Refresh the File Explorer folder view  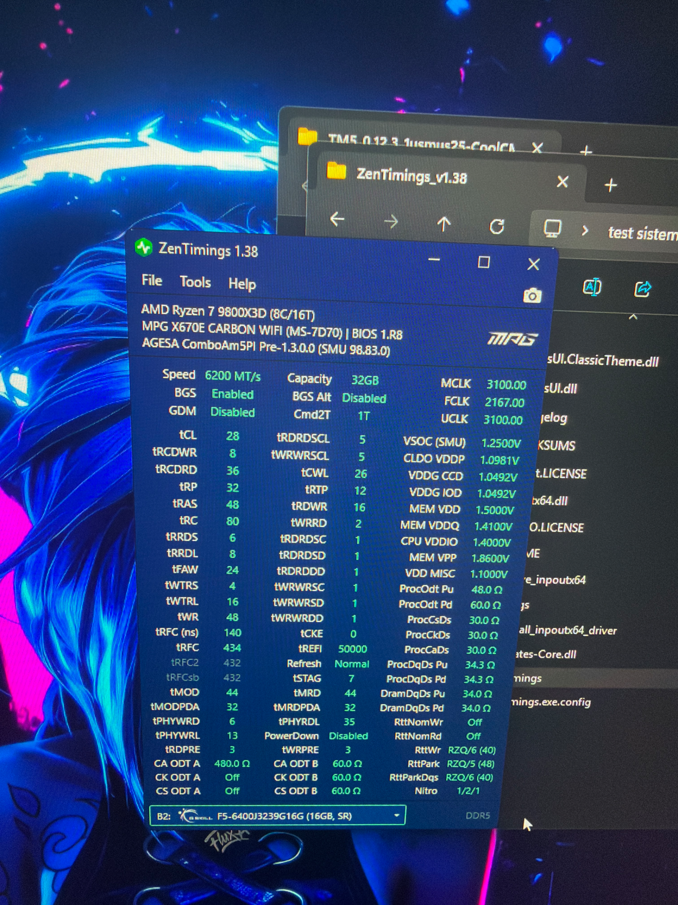point(497,227)
